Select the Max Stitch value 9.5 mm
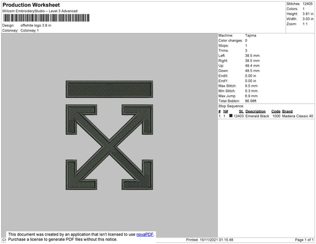This screenshot has height=244, width=316. [x=251, y=86]
